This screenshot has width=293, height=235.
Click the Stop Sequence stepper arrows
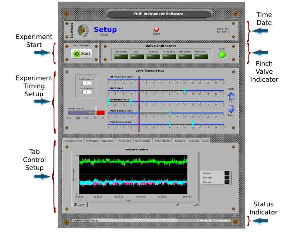pyautogui.click(x=81, y=92)
